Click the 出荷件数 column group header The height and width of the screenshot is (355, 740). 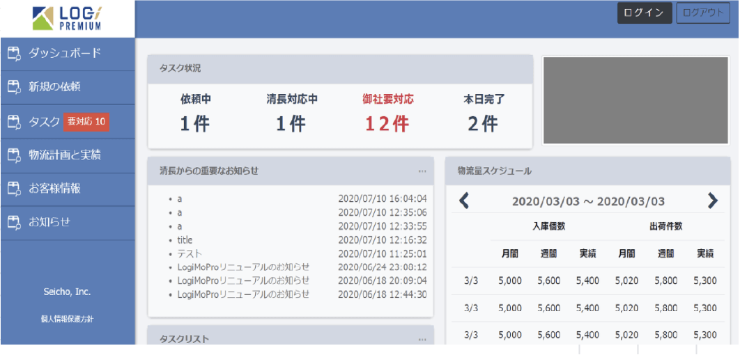(x=666, y=226)
